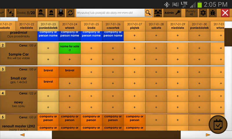This screenshot has width=232, height=139.
Task: Add booking for Sample Car top row on 2017-01-23
Action: [48, 48]
